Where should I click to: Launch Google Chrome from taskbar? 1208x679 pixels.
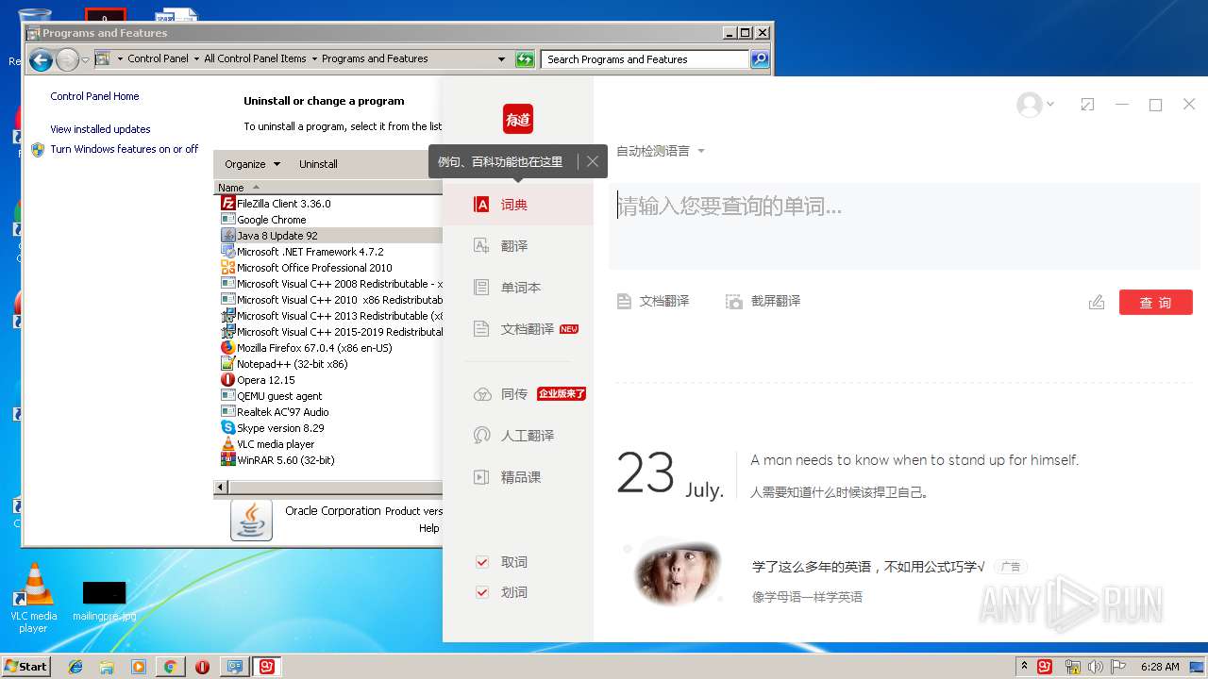170,667
